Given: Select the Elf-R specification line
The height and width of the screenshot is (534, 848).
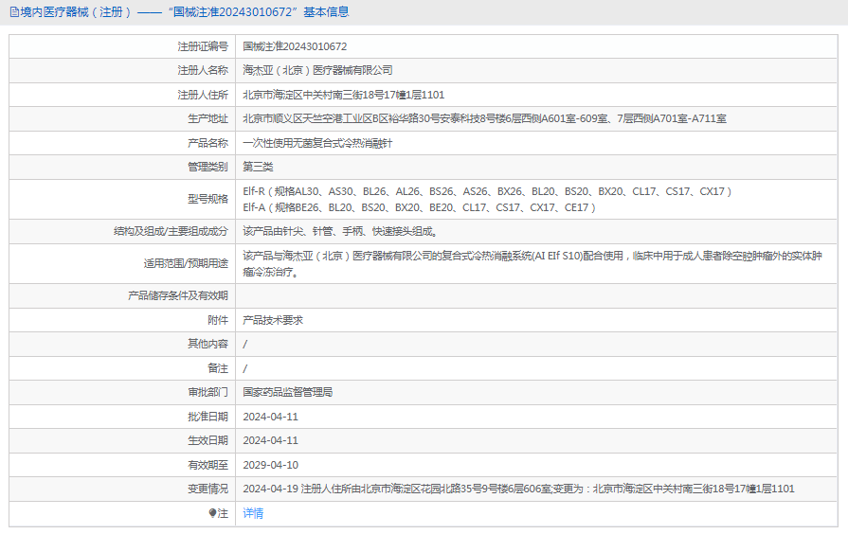Looking at the screenshot, I should 487,191.
